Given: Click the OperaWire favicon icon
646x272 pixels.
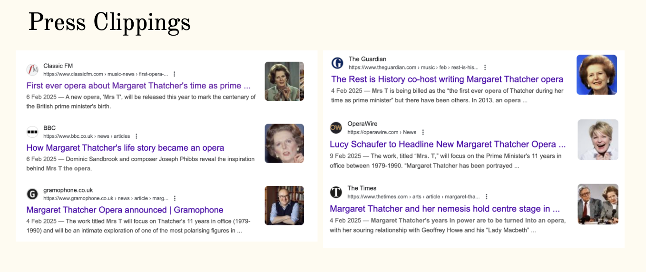Looking at the screenshot, I should pyautogui.click(x=336, y=127).
